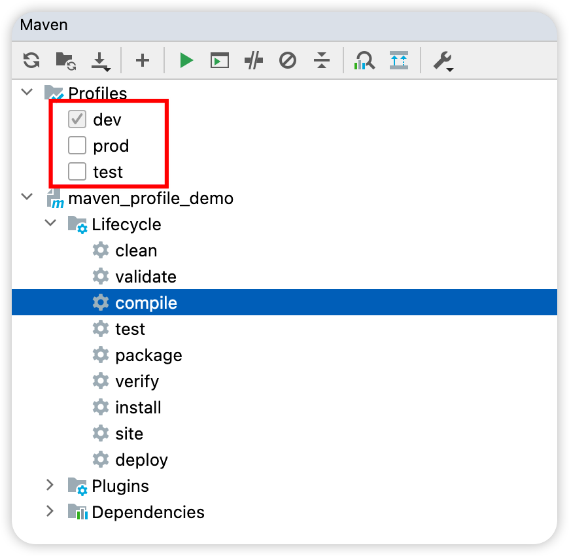Collapse the Lifecycle node
569x556 pixels.
pos(50,223)
